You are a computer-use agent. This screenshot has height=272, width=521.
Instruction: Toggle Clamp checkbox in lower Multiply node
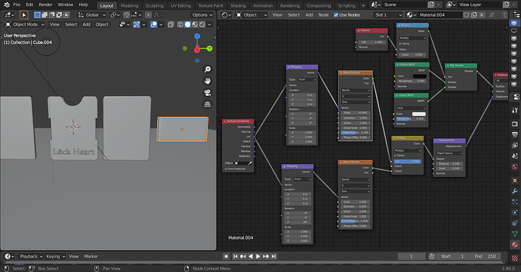point(395,156)
